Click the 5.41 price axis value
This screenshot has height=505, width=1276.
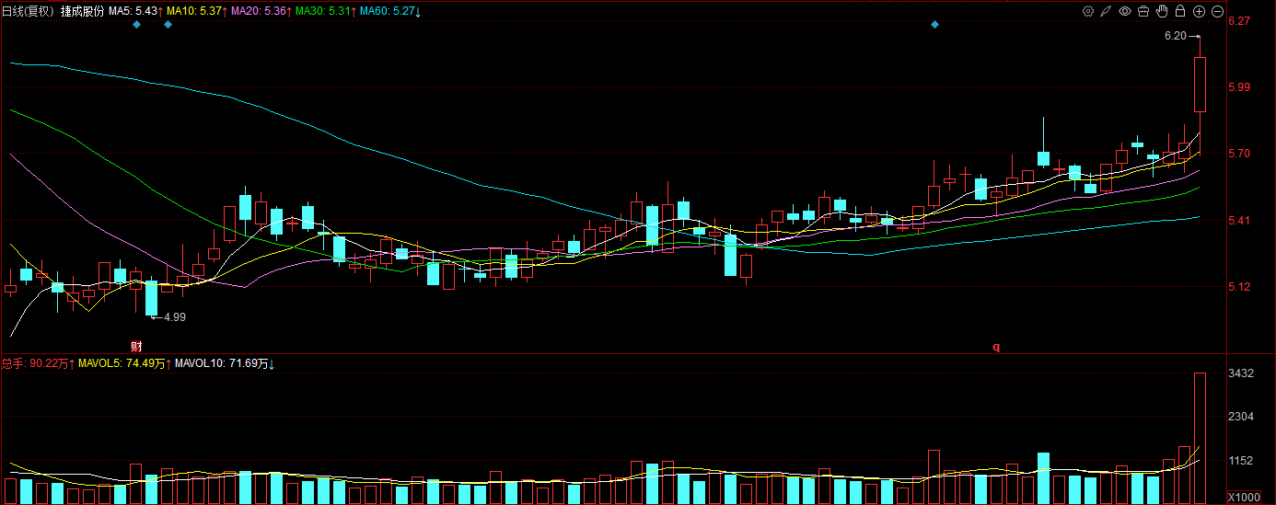(x=1239, y=221)
